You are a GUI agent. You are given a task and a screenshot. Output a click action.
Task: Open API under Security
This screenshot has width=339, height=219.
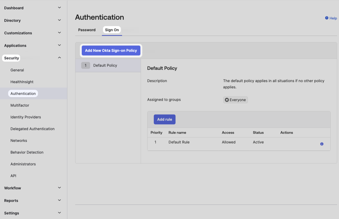click(x=13, y=176)
